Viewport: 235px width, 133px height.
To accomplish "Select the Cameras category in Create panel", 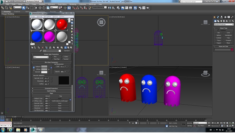I will 224,21.
